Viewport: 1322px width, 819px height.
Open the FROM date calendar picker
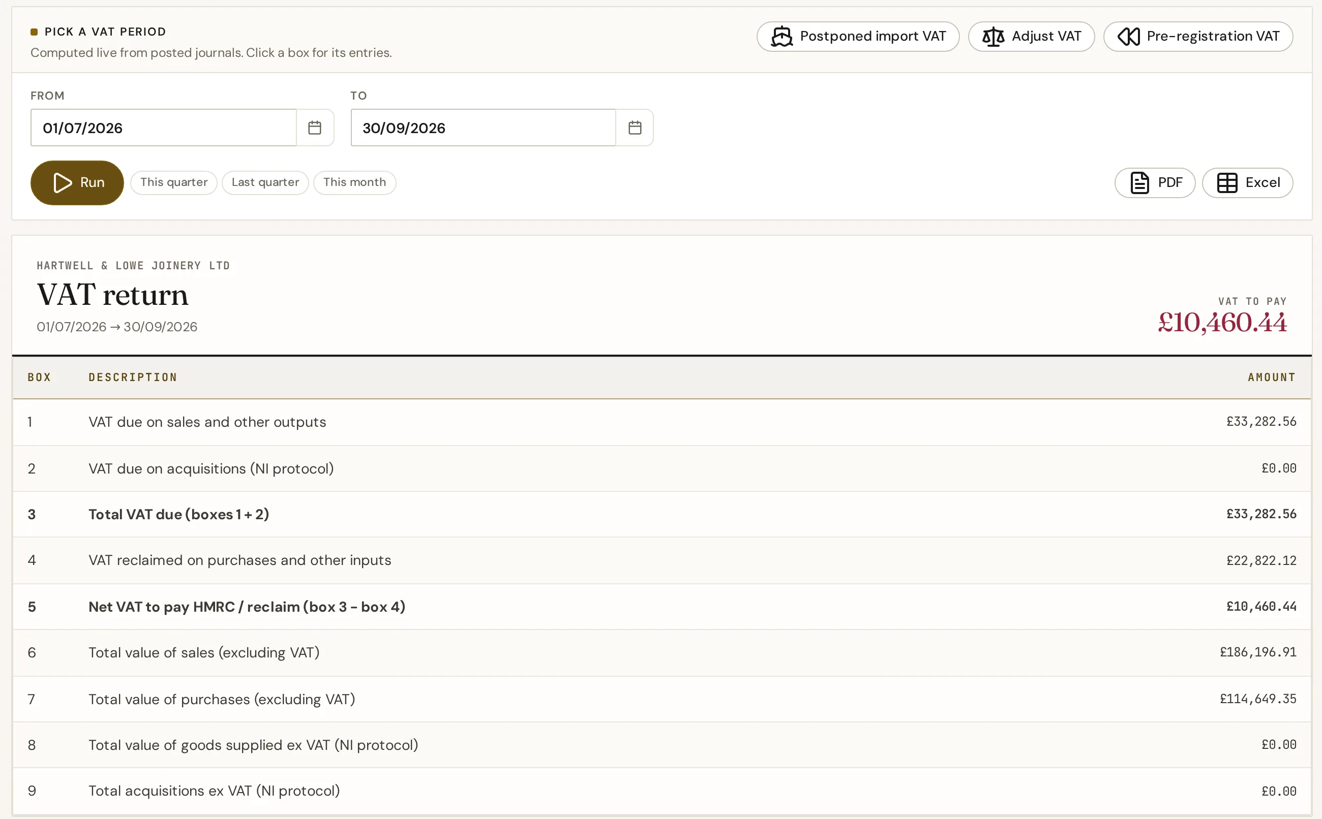tap(315, 128)
